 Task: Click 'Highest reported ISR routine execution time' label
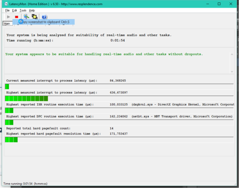[x=50, y=104]
